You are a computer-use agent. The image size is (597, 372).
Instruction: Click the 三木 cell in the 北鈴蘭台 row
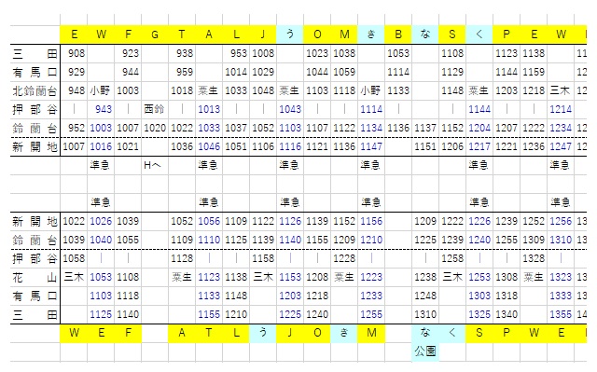(x=561, y=91)
